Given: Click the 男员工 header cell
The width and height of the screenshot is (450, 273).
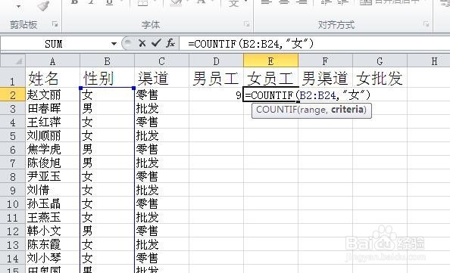Looking at the screenshot, I should [216, 78].
